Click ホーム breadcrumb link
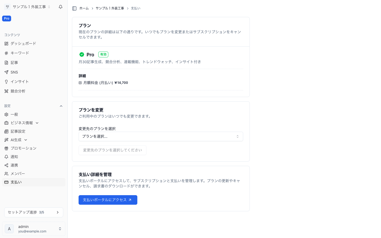This screenshot has width=381, height=238. point(84,8)
